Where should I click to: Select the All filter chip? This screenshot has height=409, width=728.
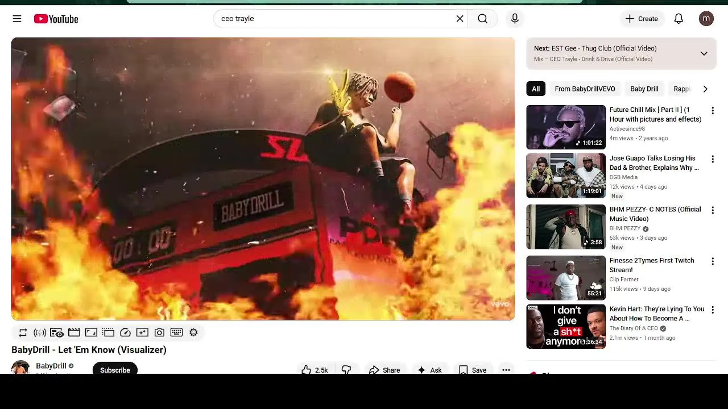pyautogui.click(x=536, y=89)
